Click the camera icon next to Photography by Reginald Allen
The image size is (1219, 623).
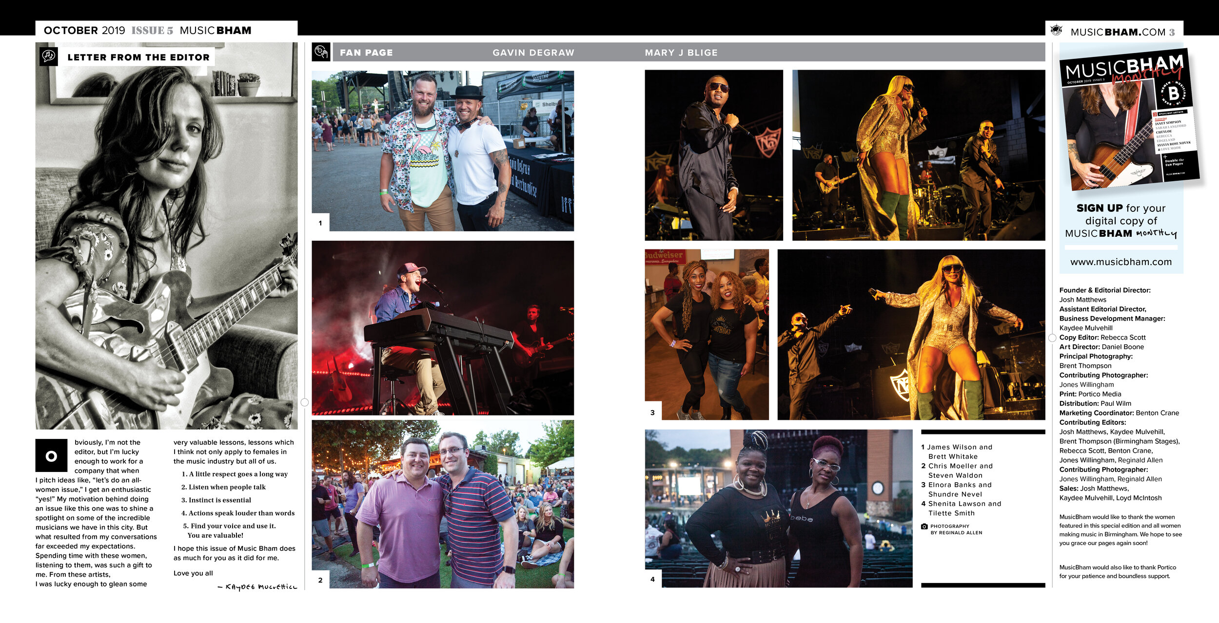[924, 526]
